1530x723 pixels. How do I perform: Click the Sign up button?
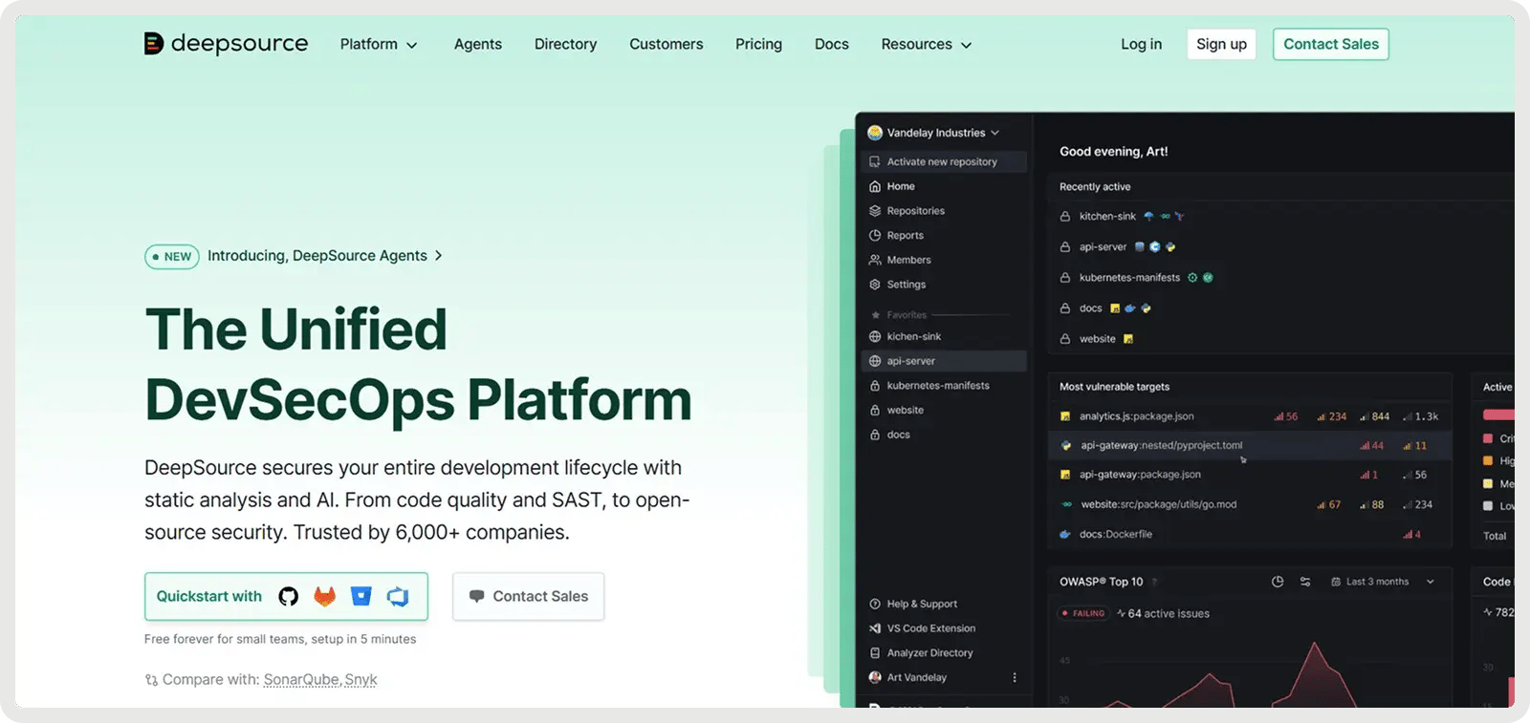tap(1221, 45)
